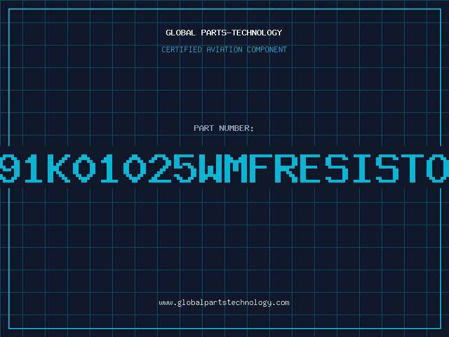The image size is (449, 337).
Task: Click the large 91K01025WMFRESISTO part number
Action: (224, 168)
